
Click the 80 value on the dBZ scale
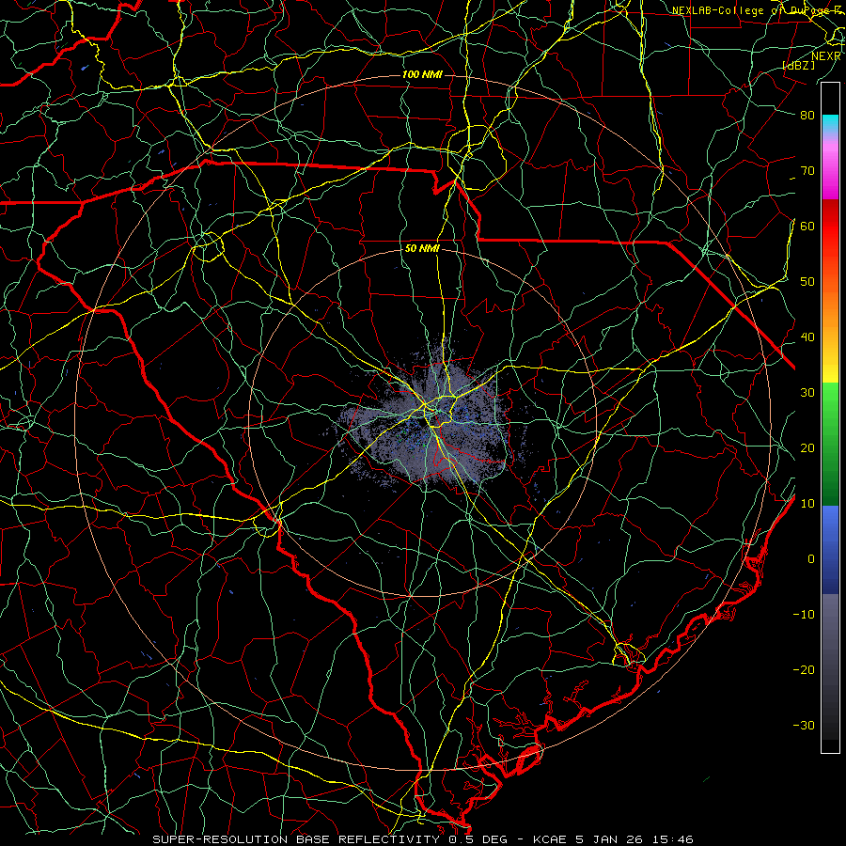click(x=807, y=115)
